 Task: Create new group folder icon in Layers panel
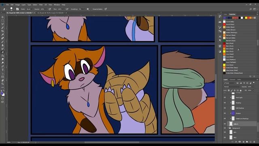pyautogui.click(x=247, y=142)
